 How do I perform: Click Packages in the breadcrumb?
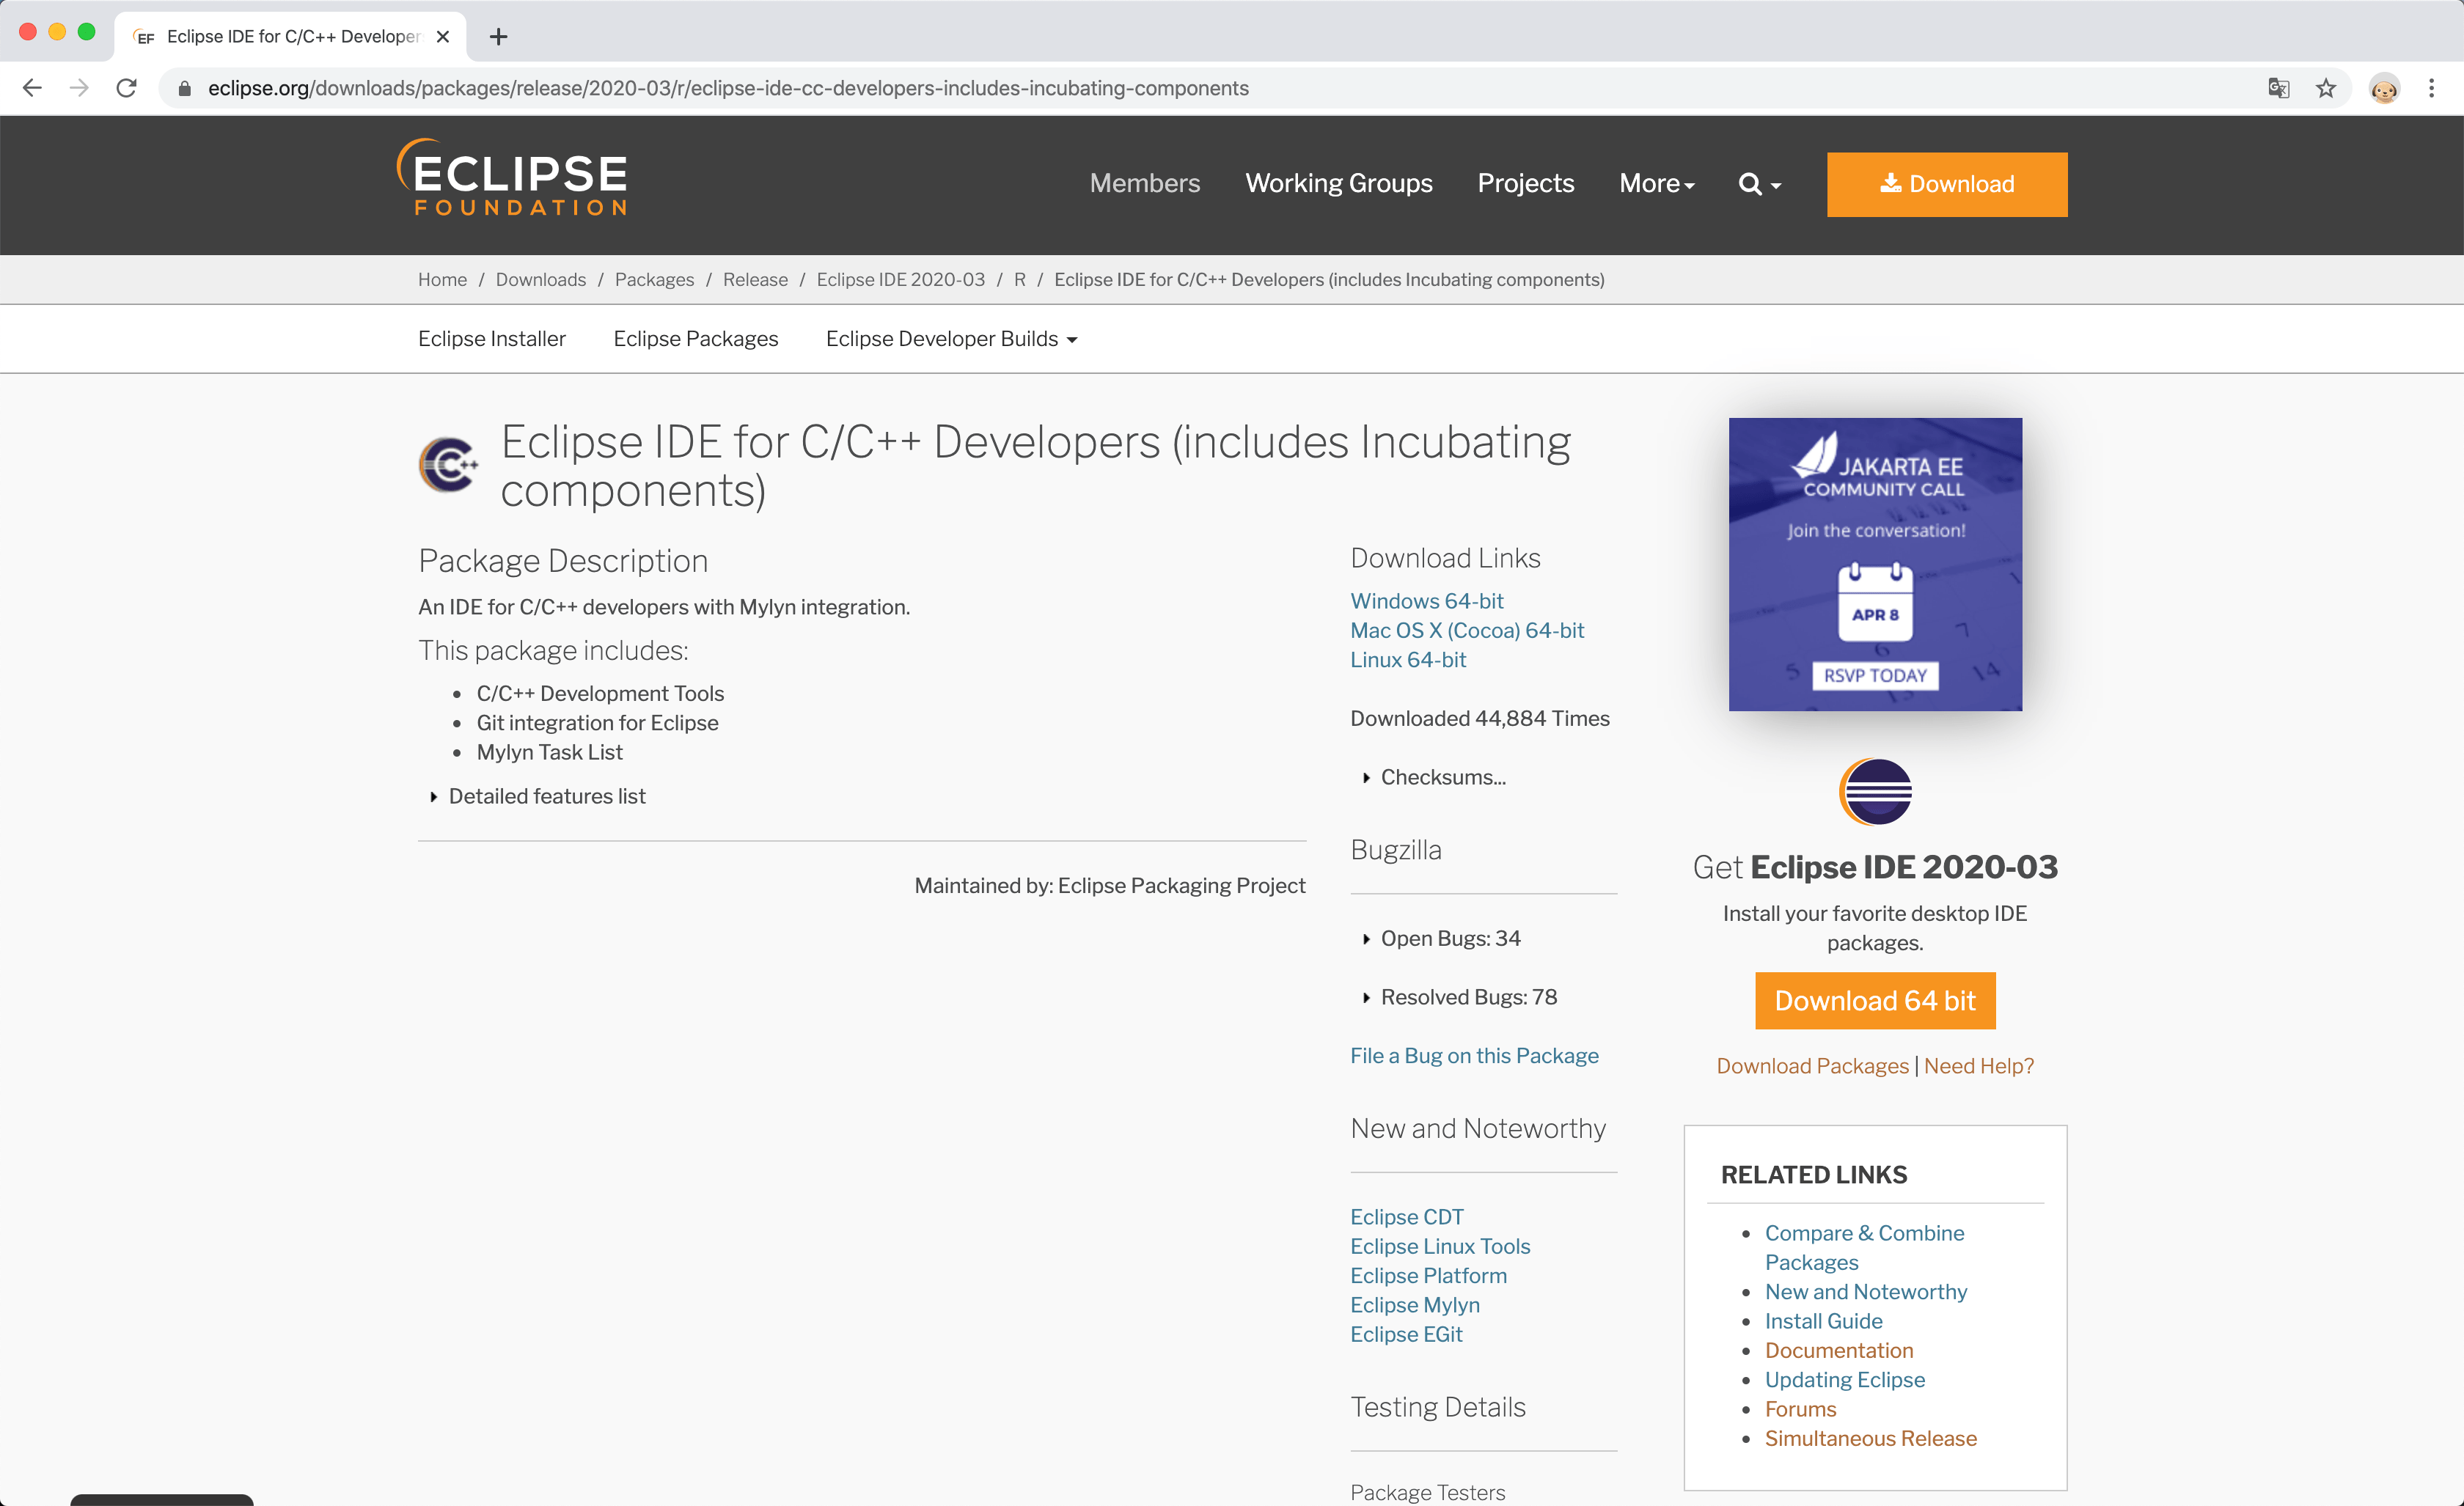click(654, 279)
